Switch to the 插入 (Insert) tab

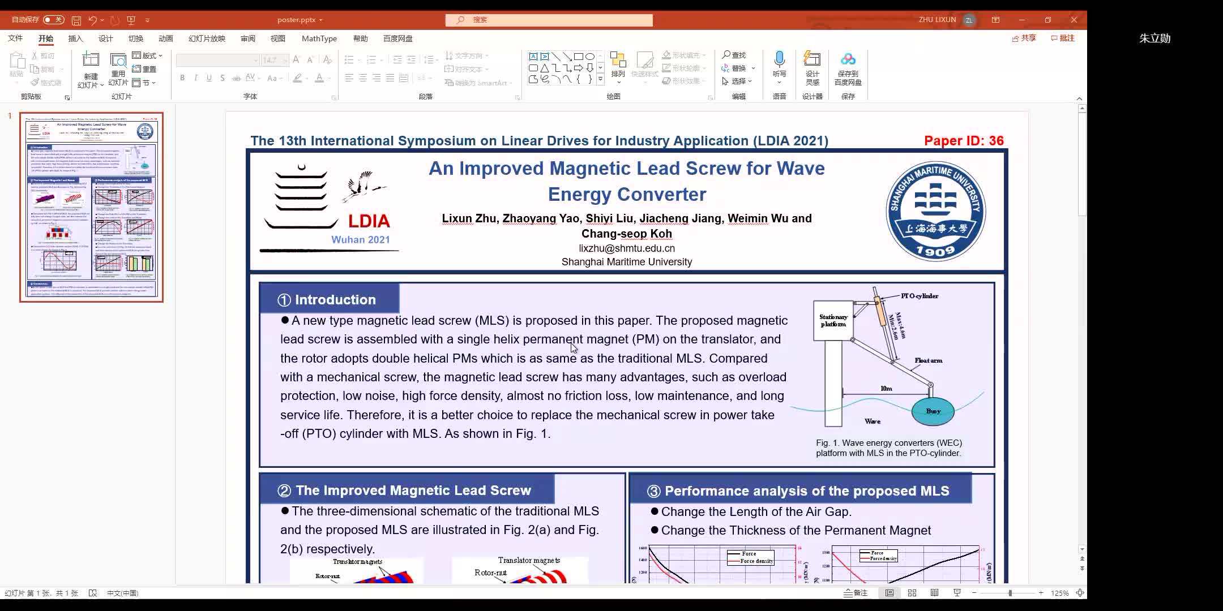[x=75, y=38]
